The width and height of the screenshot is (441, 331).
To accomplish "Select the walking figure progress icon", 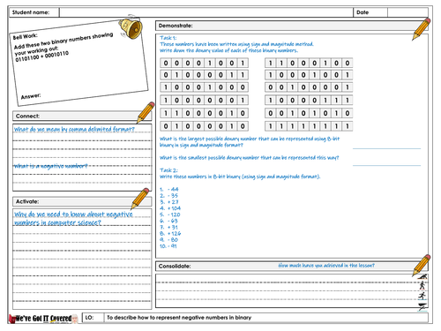I will coord(422,286).
